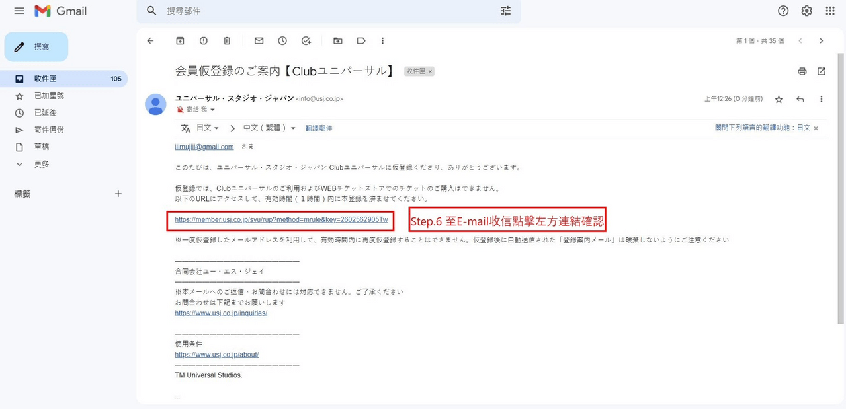The height and width of the screenshot is (409, 846).
Task: Open the member.usj.co.jp registration link
Action: pyautogui.click(x=281, y=219)
